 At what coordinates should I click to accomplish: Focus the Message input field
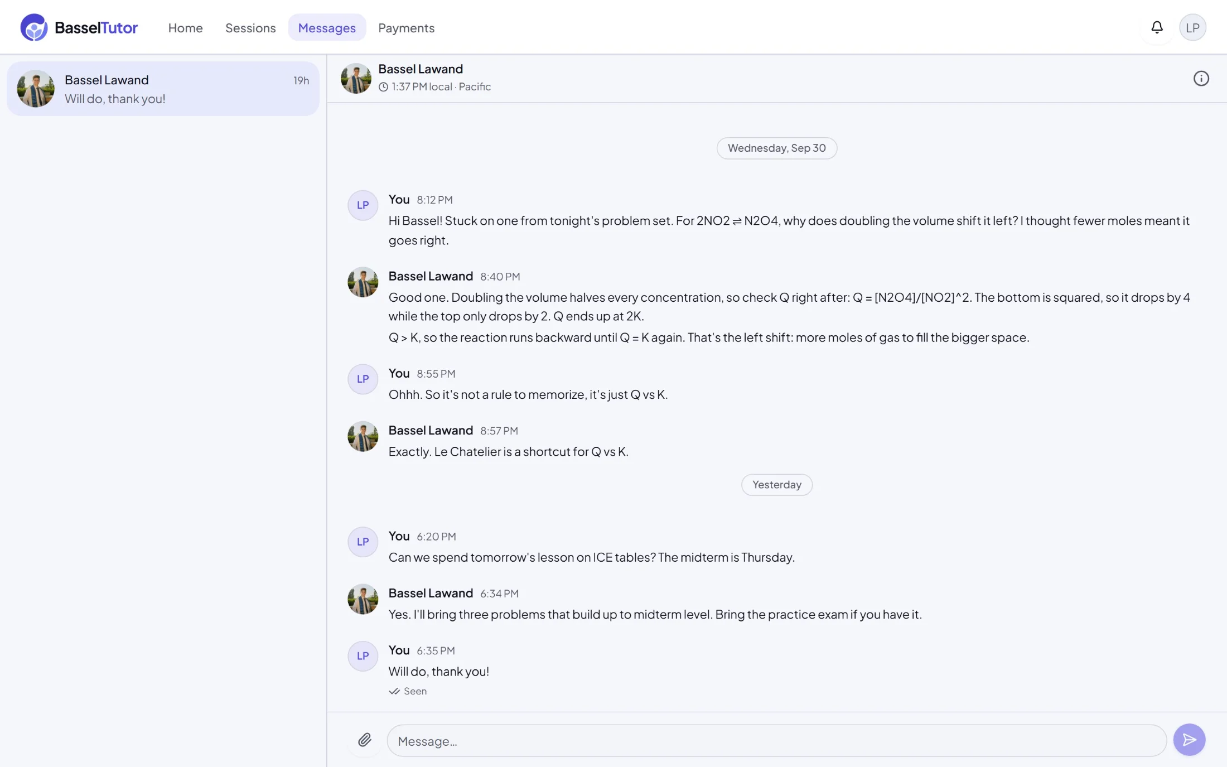(x=776, y=741)
